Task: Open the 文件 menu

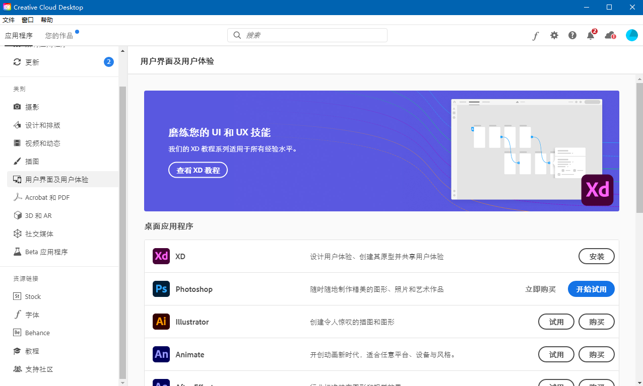Action: pos(9,20)
